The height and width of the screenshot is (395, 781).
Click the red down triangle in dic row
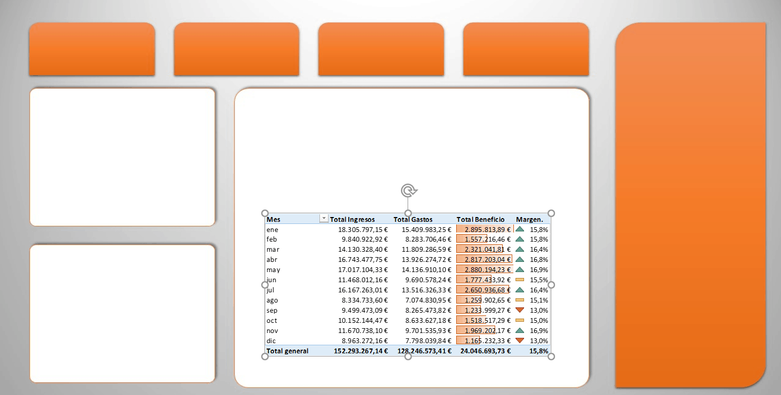[x=520, y=340]
